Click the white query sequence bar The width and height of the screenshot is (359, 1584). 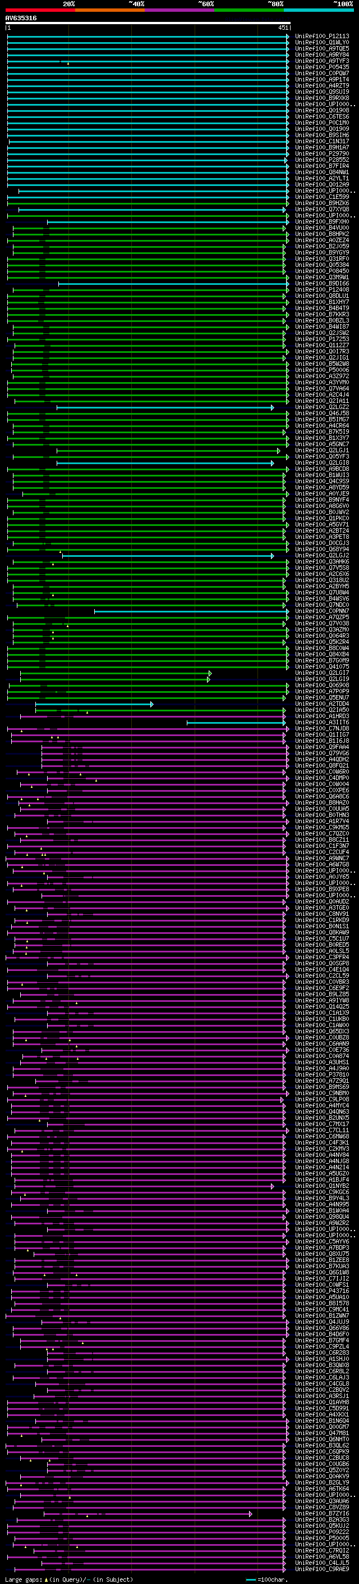(148, 24)
